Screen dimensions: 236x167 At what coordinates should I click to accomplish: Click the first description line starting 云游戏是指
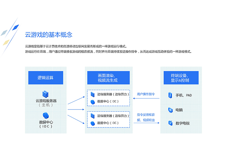[x=76, y=46]
